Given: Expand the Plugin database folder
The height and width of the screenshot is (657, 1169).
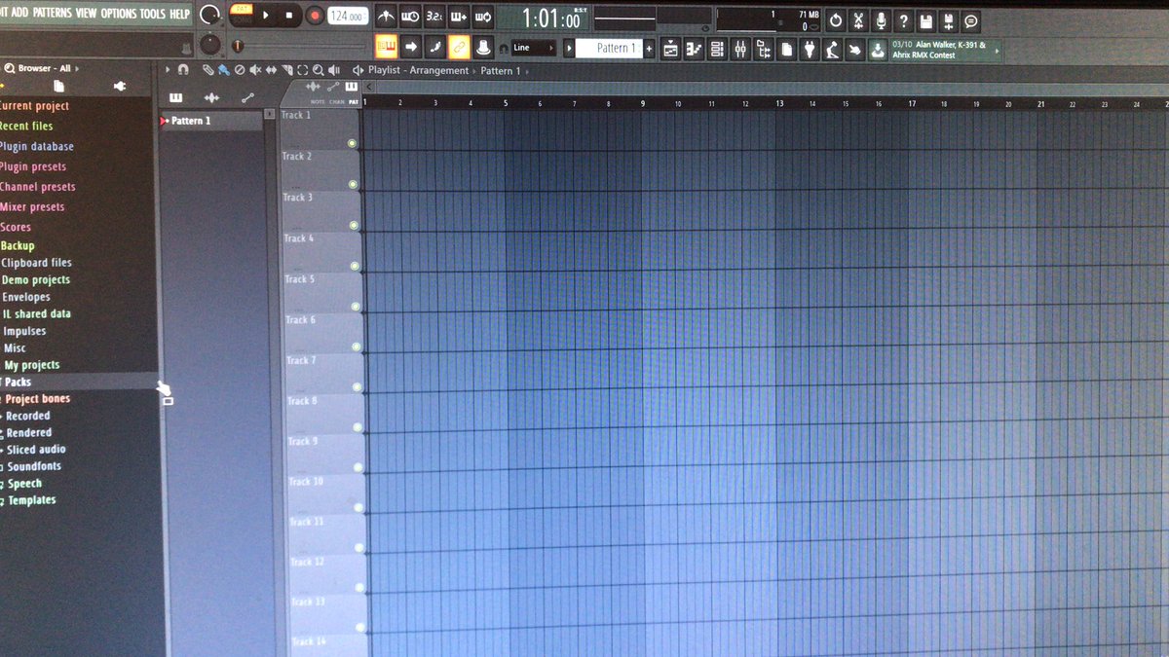Looking at the screenshot, I should pos(36,147).
